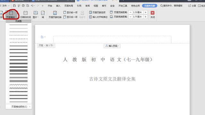This screenshot has width=205, height=115.
Task: Click 页眉页脚切换 to switch header and footer
Action: pos(55,15)
